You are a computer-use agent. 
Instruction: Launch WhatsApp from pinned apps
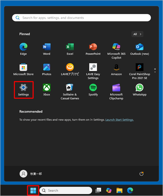coord(140,90)
